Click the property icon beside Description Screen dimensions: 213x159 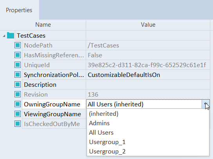pyautogui.click(x=18, y=84)
